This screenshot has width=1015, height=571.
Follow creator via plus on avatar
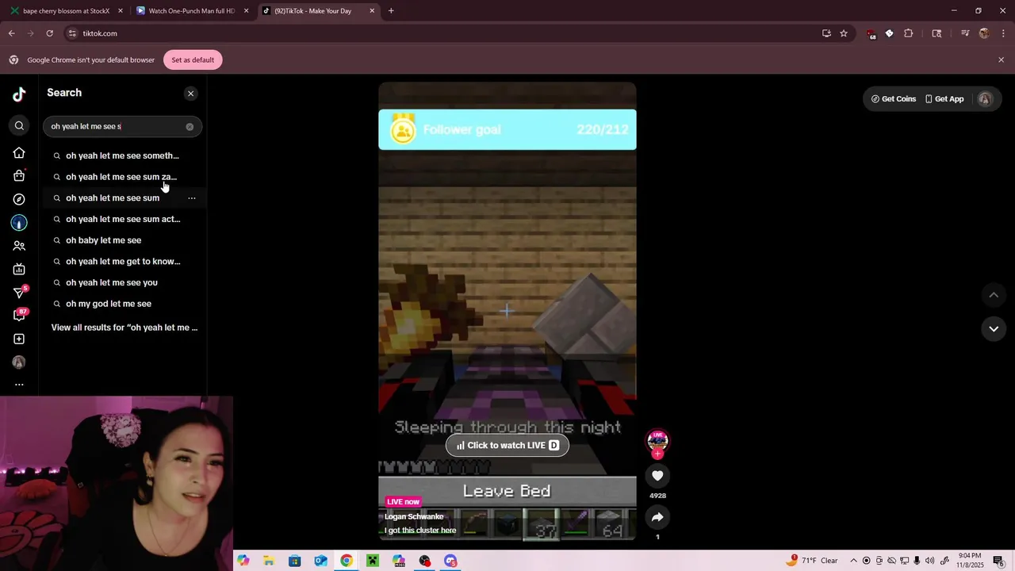coord(657,454)
